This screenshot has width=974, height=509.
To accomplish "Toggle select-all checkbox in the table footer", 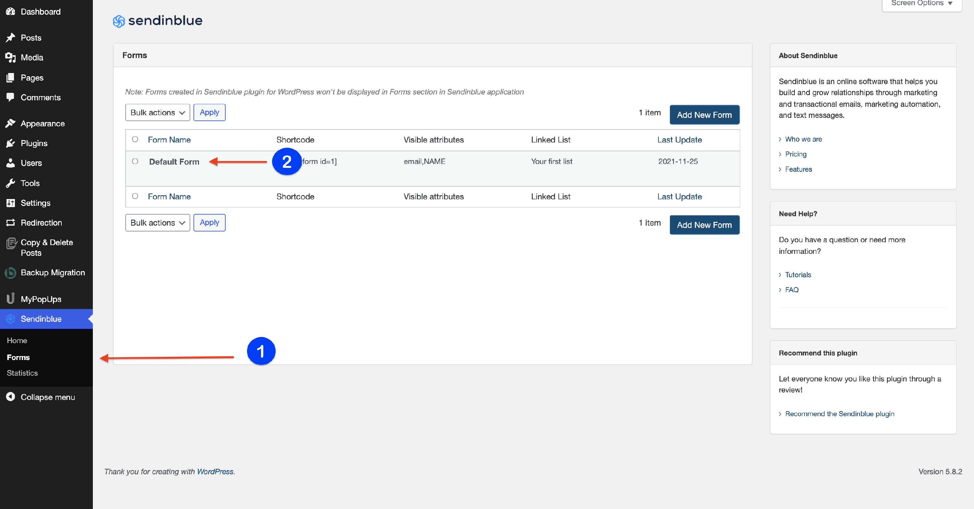I will (x=135, y=196).
